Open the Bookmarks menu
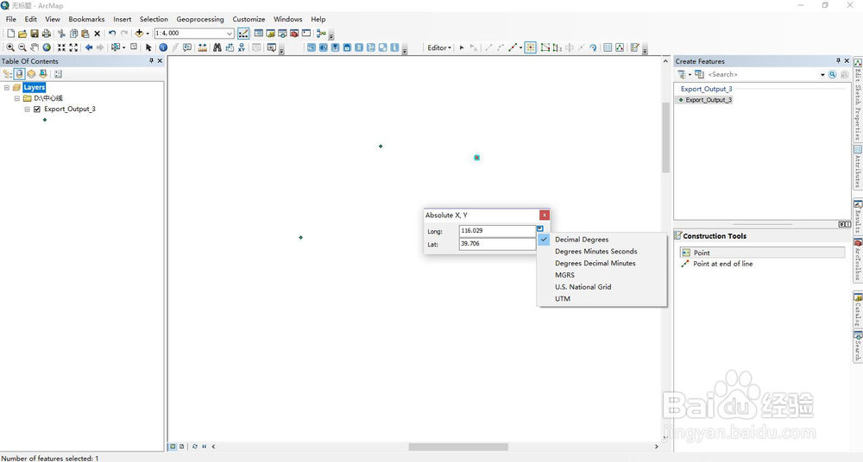Image resolution: width=863 pixels, height=462 pixels. 86,19
